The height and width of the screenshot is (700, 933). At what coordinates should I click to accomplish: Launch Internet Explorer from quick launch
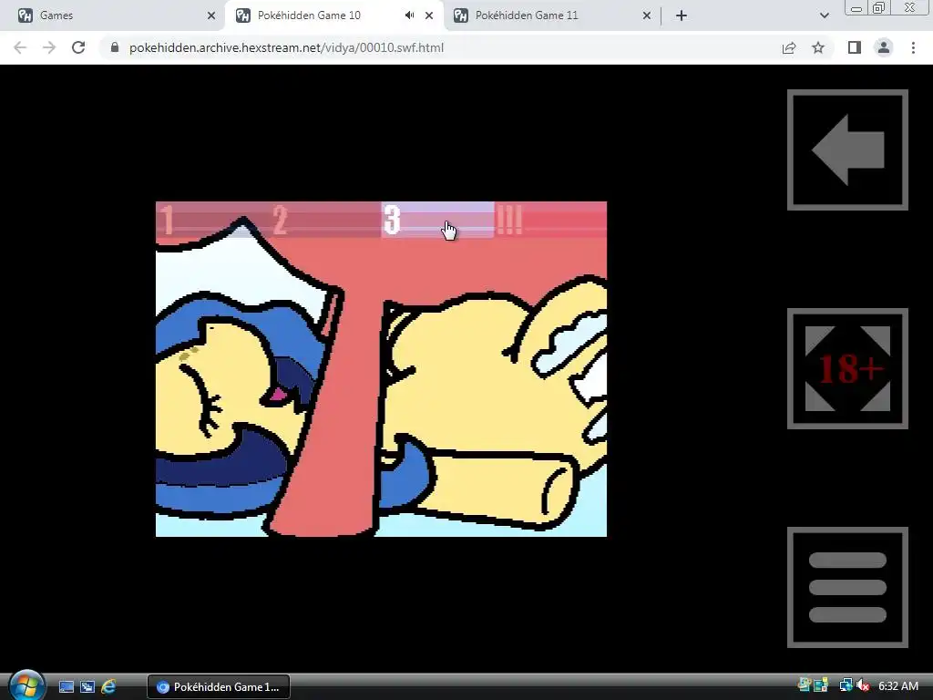[x=108, y=687]
